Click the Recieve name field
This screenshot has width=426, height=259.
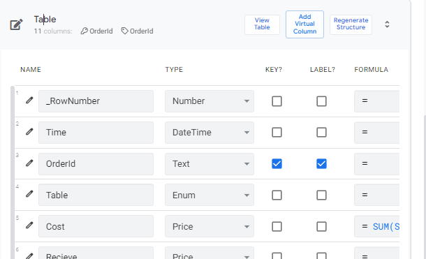96,253
